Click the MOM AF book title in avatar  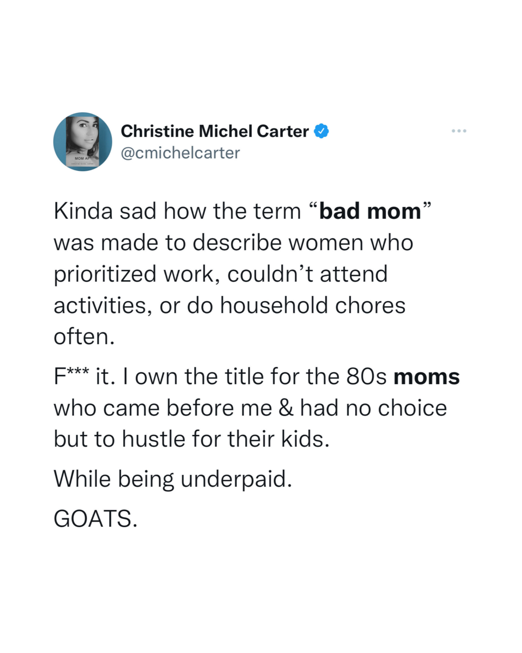coord(82,158)
